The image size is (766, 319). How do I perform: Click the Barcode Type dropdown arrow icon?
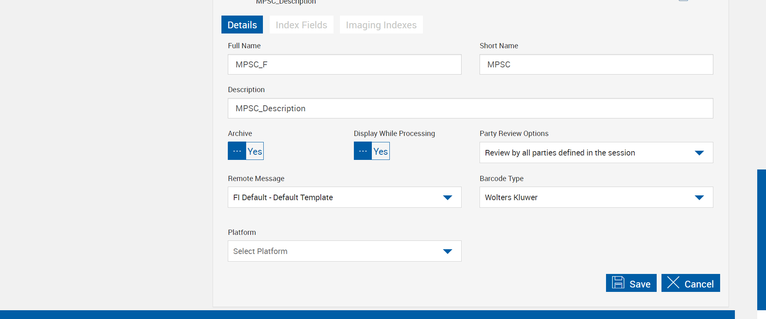click(x=699, y=197)
